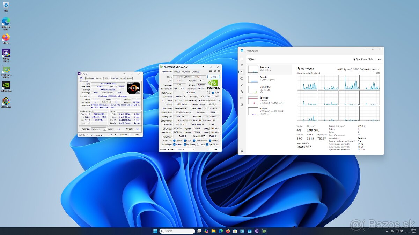
Task: Select the Ethernet performance graph thumbnail
Action: (x=253, y=100)
